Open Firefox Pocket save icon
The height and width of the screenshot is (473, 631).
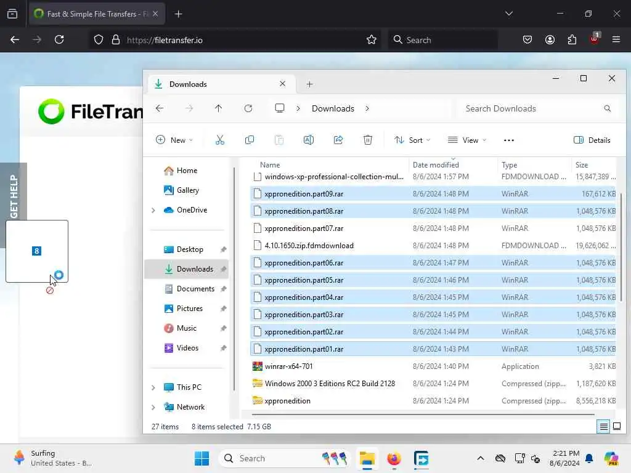pyautogui.click(x=527, y=40)
